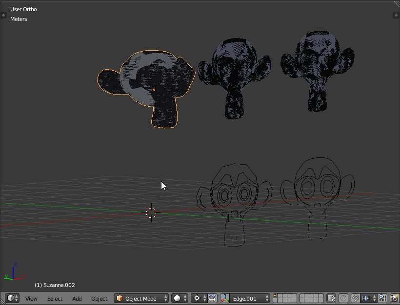Open the pivot point dropdown
Viewport: 400px width, 305px height.
pos(199,298)
